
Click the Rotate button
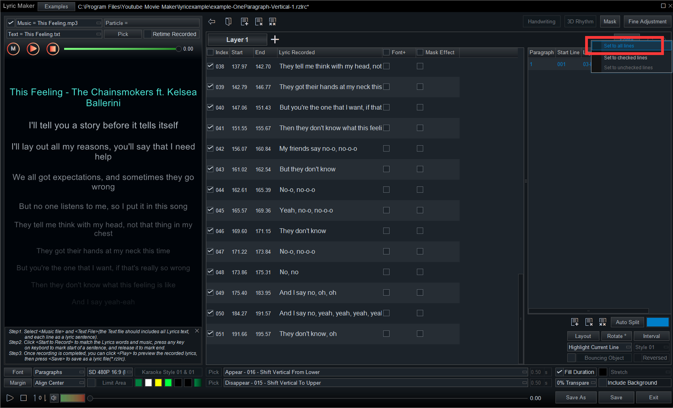pos(616,336)
